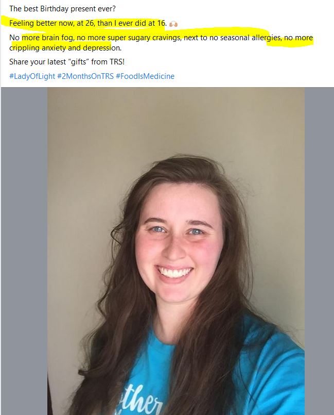The height and width of the screenshot is (415, 334).
Task: Open the selfie photo of the smiling woman
Action: pyautogui.click(x=176, y=251)
